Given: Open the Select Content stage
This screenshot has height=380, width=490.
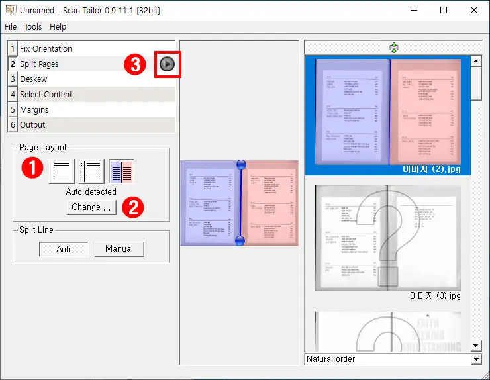Looking at the screenshot, I should pos(46,95).
